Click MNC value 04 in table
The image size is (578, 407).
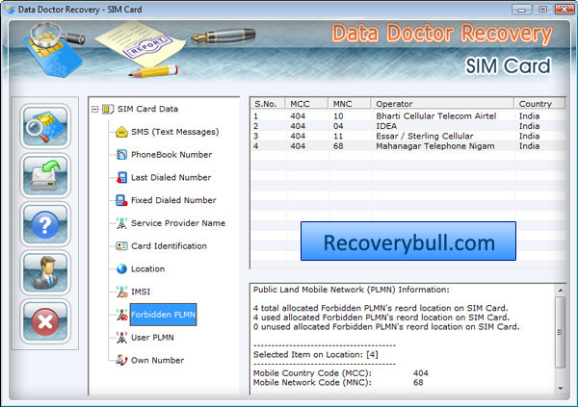pos(338,126)
